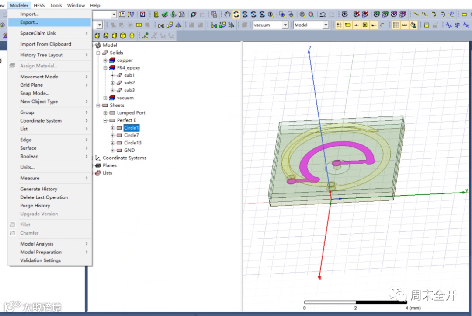Toggle the Rotate view mode button

point(236,14)
